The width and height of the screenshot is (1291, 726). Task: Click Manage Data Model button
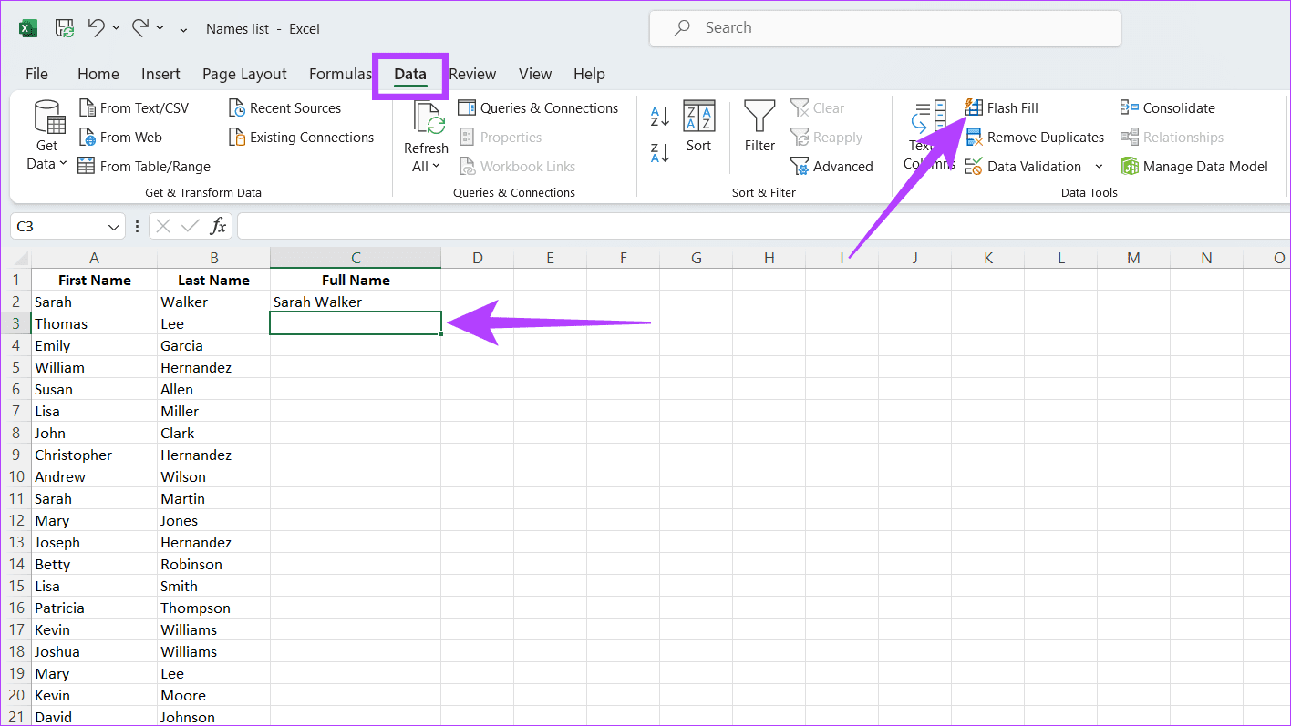[1194, 167]
